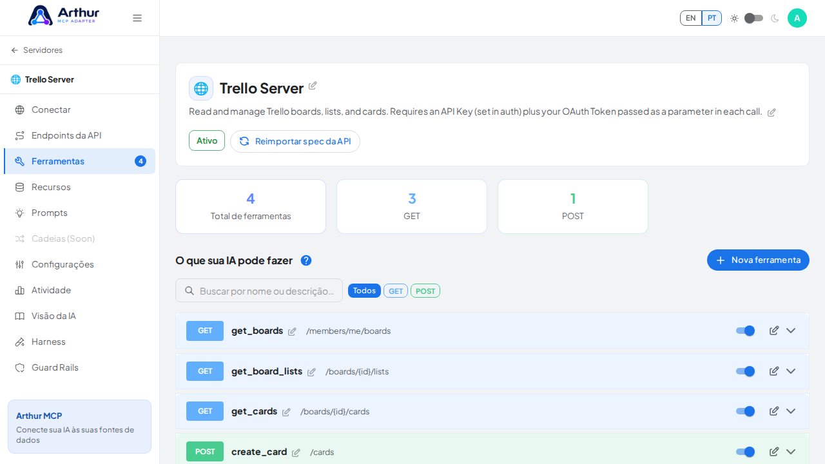Expand get_cards tool details chevron
Image resolution: width=825 pixels, height=464 pixels.
pyautogui.click(x=791, y=411)
